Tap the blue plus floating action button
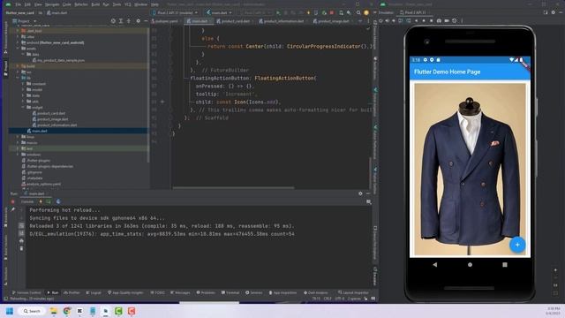This screenshot has height=318, width=565. click(517, 245)
